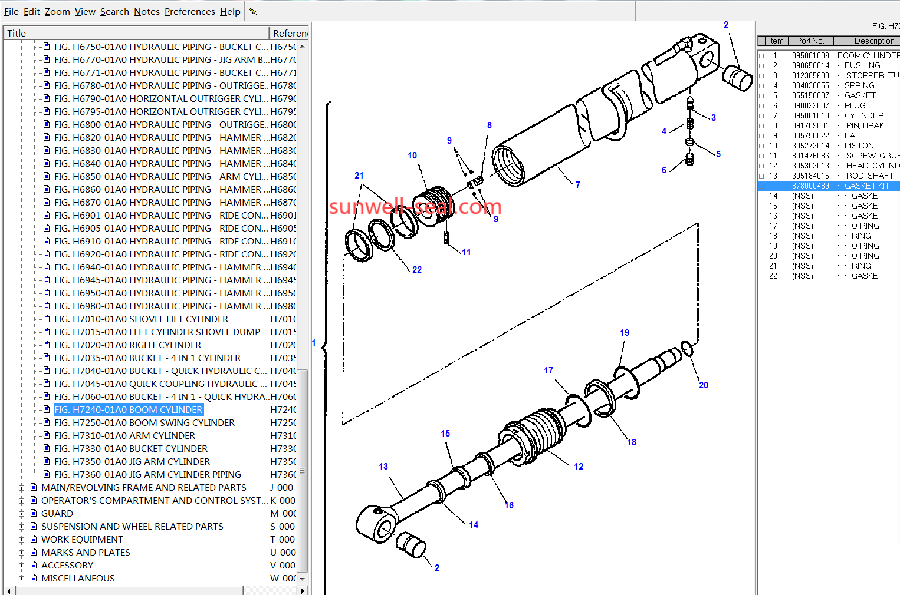Click the page icon next to WORK EQUIPMENT
The image size is (900, 595).
point(34,539)
